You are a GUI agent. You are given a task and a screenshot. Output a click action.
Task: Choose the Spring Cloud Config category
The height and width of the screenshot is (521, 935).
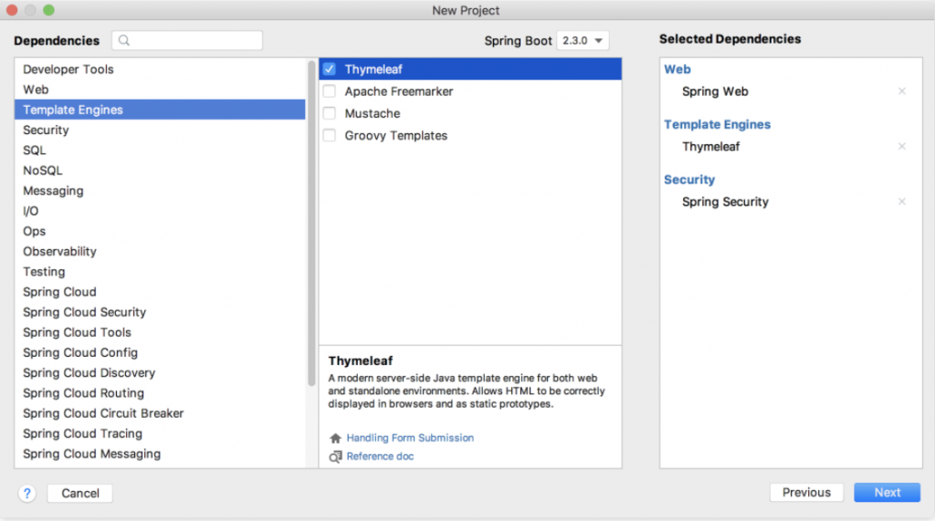80,352
